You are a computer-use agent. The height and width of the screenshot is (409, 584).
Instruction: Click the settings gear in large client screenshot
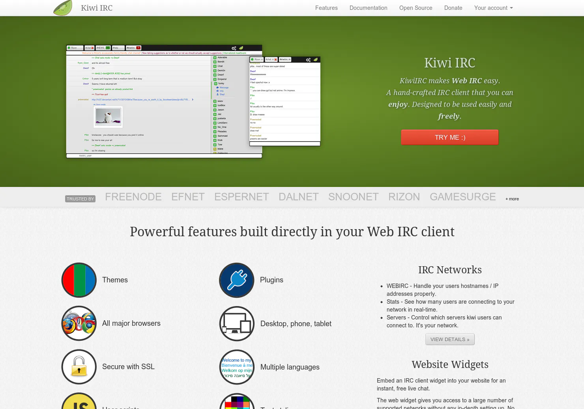click(x=234, y=48)
